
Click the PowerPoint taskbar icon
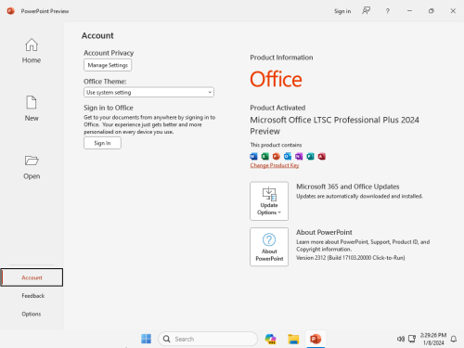316,339
